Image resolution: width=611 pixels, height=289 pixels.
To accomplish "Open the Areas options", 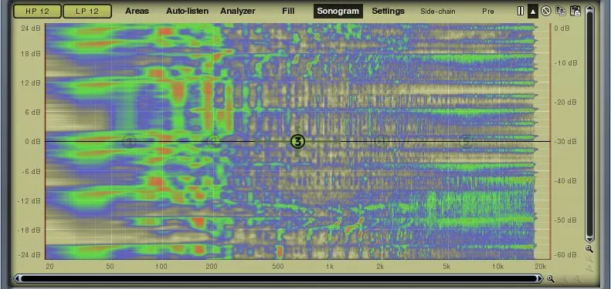I will click(137, 12).
